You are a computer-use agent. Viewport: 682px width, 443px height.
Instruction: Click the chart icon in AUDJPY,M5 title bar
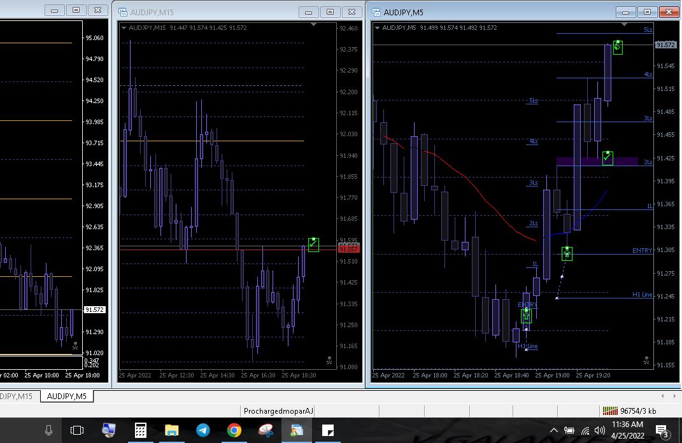pyautogui.click(x=376, y=12)
